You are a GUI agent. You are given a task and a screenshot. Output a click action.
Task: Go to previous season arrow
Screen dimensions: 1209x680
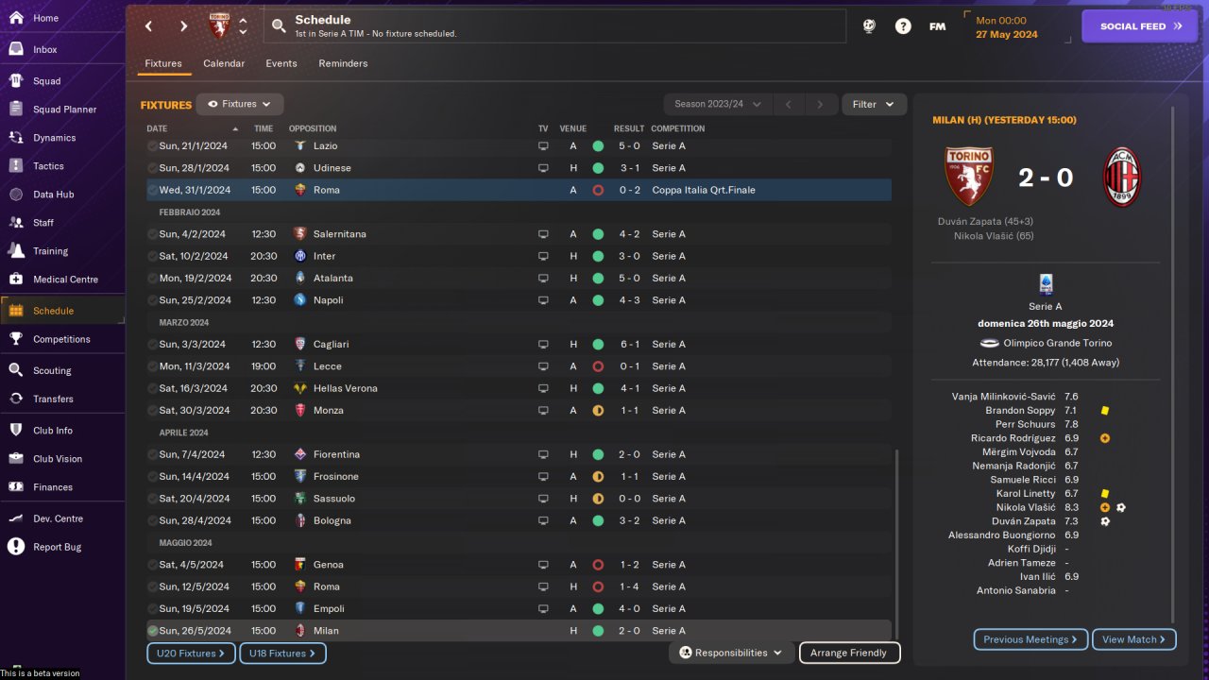pyautogui.click(x=788, y=104)
